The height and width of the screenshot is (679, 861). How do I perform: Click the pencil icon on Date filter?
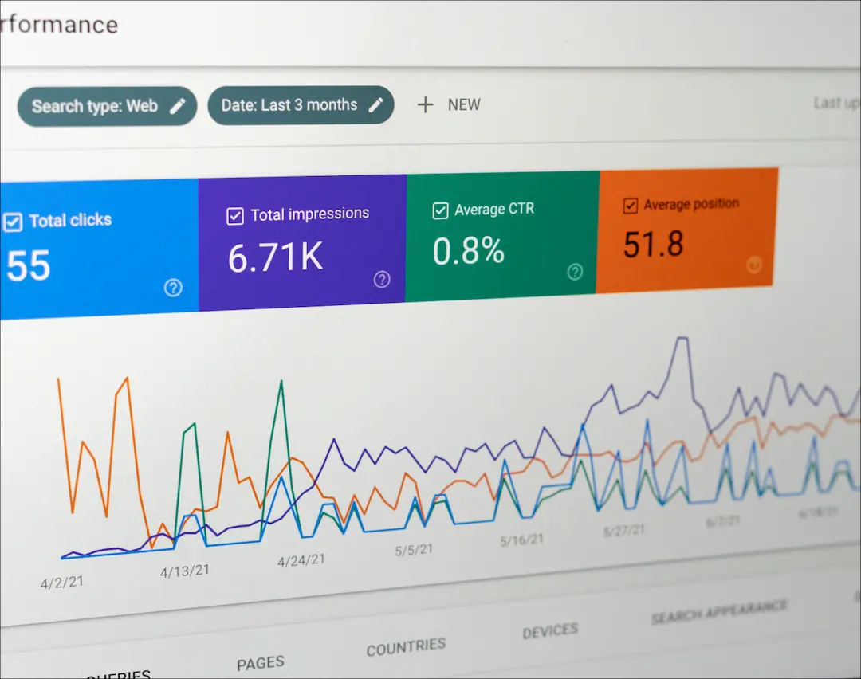(375, 105)
